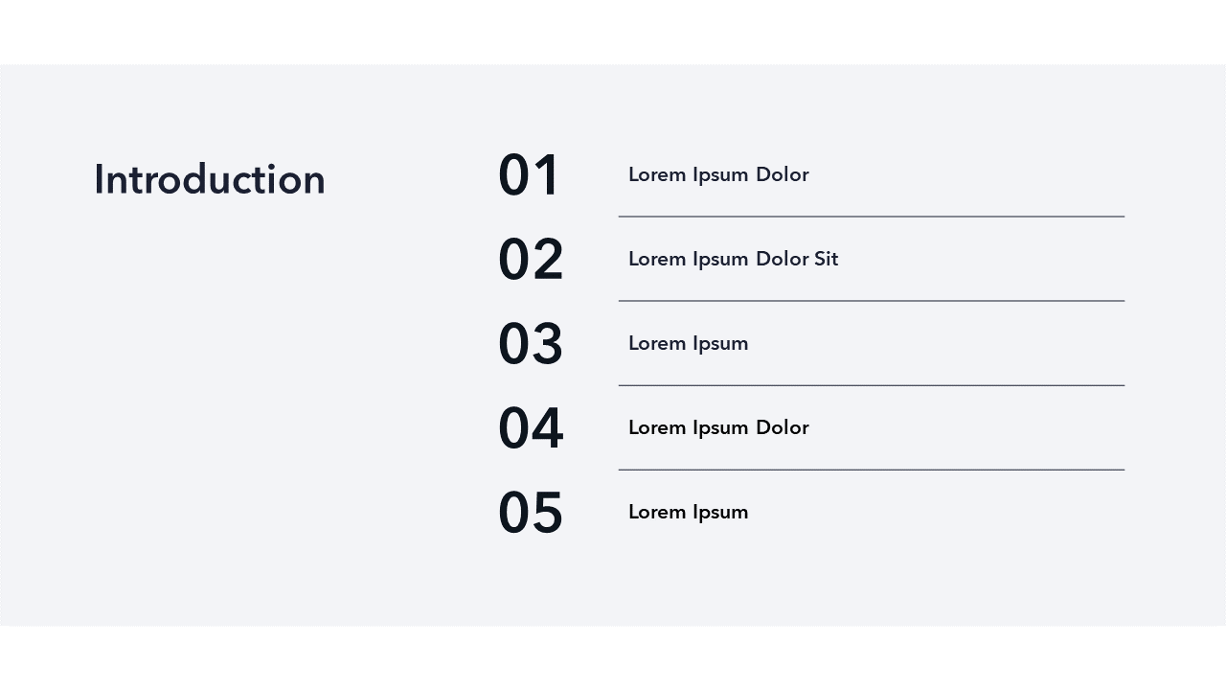This screenshot has height=690, width=1226.
Task: Select the large number 02
Action: [x=531, y=261]
